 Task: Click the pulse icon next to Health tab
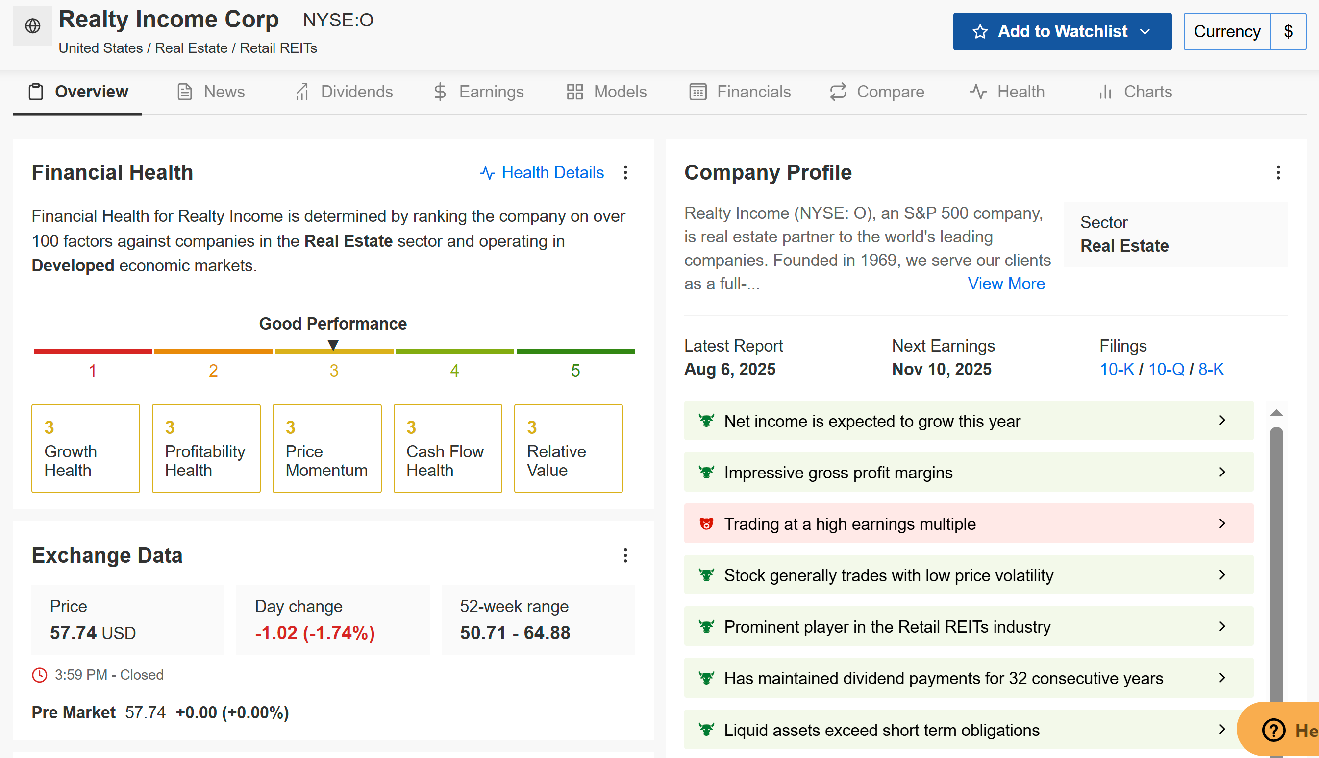tap(978, 92)
